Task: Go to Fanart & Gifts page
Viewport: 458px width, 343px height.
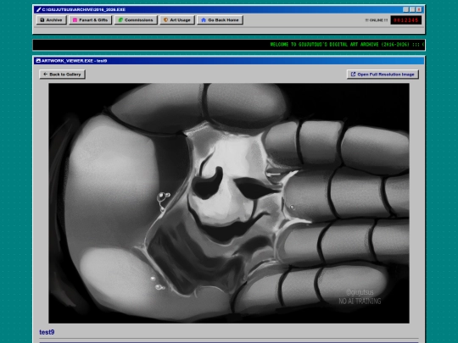Action: (x=90, y=20)
